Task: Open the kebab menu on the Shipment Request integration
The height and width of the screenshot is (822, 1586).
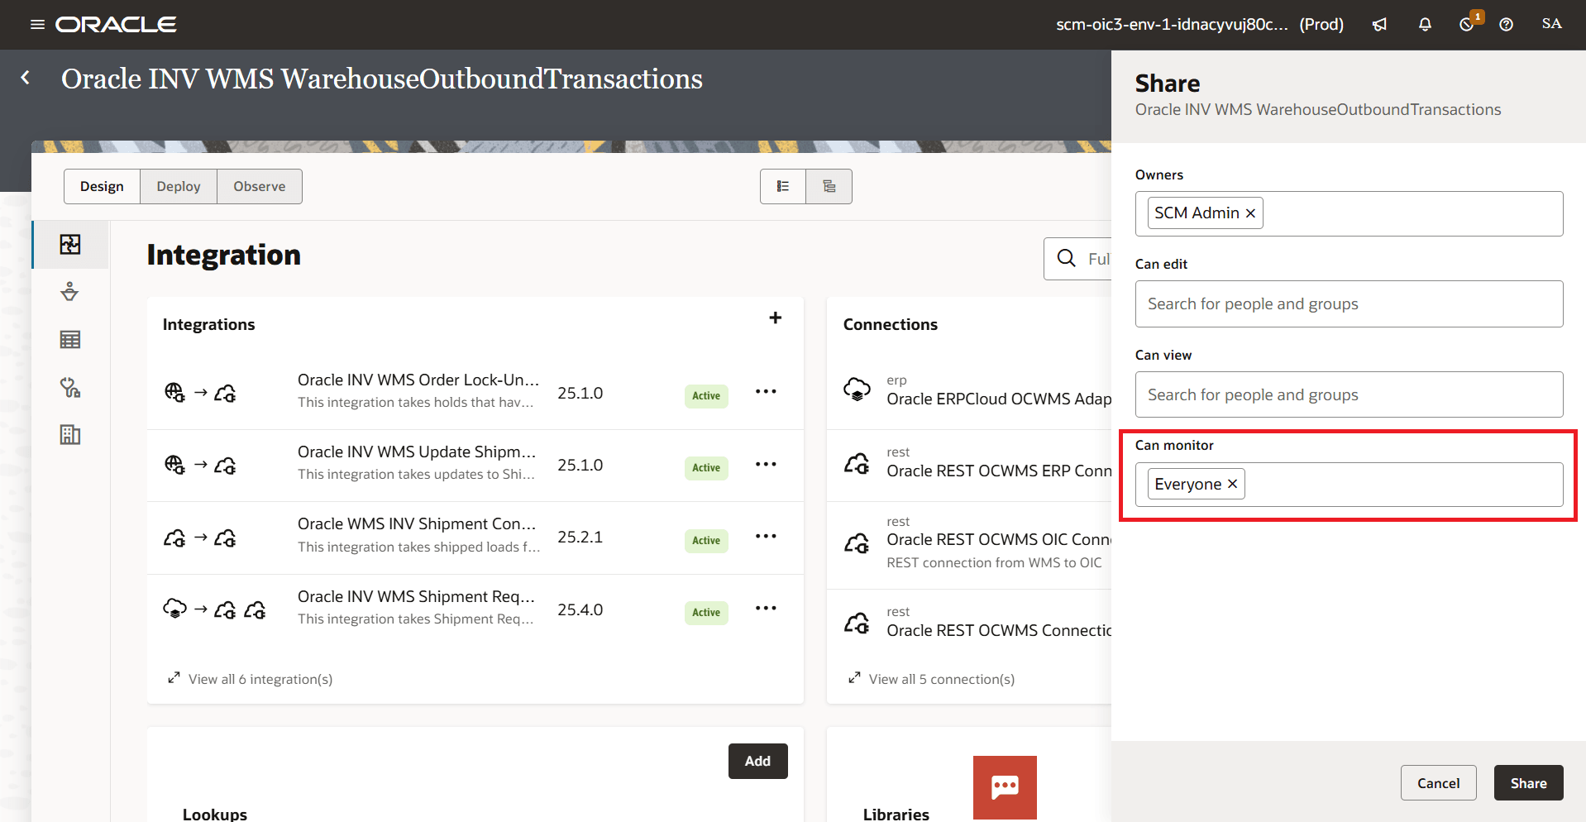Action: [766, 608]
